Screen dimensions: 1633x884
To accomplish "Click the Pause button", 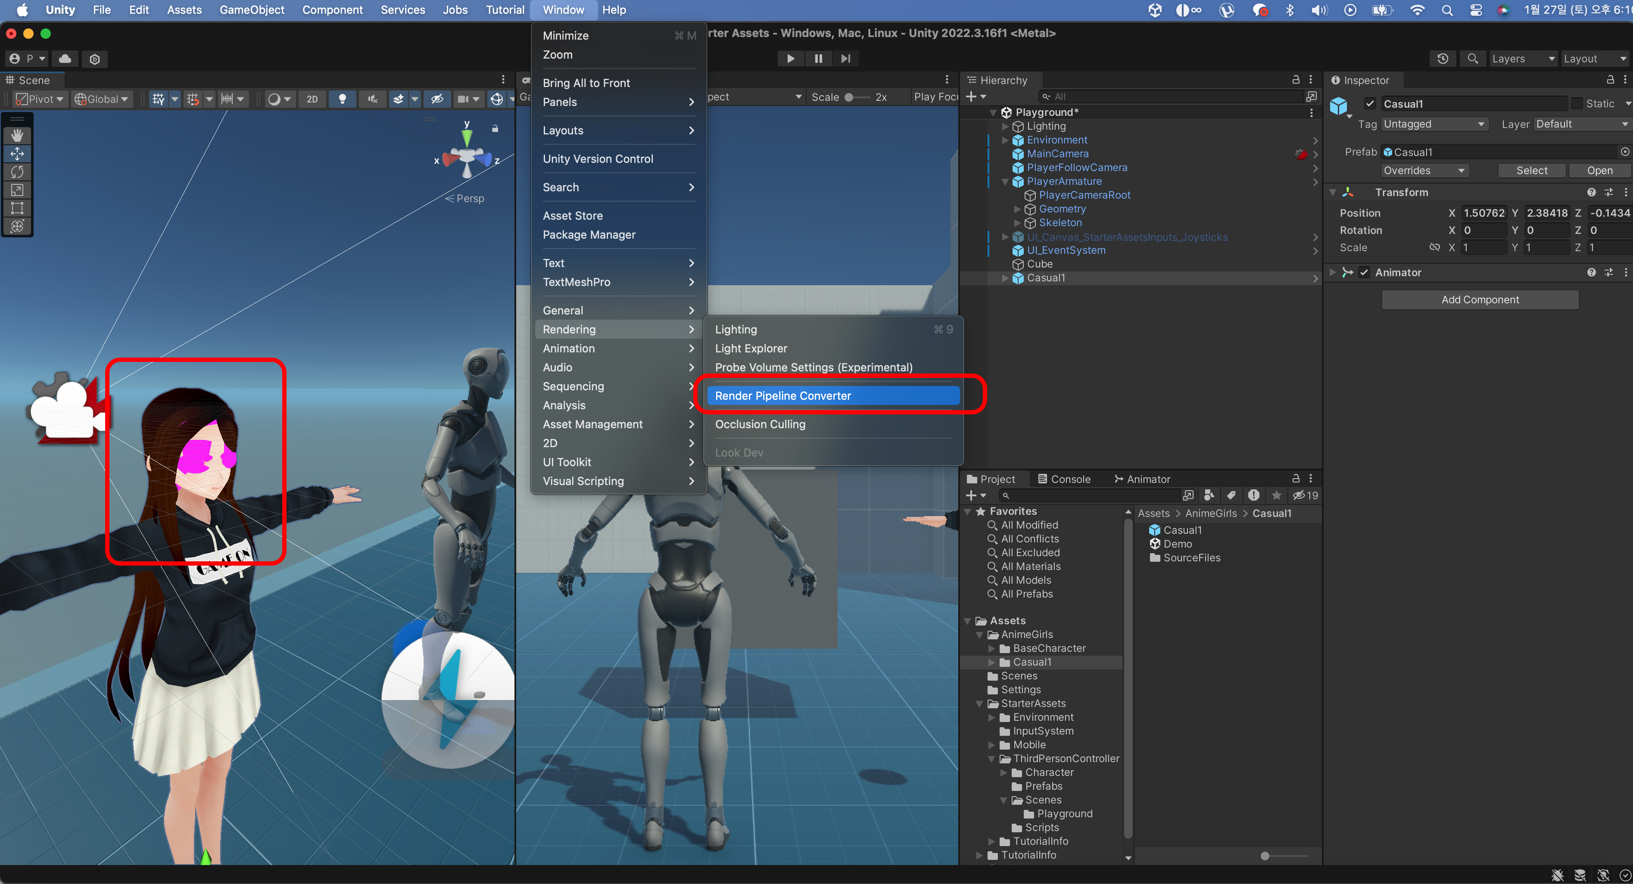I will point(818,58).
